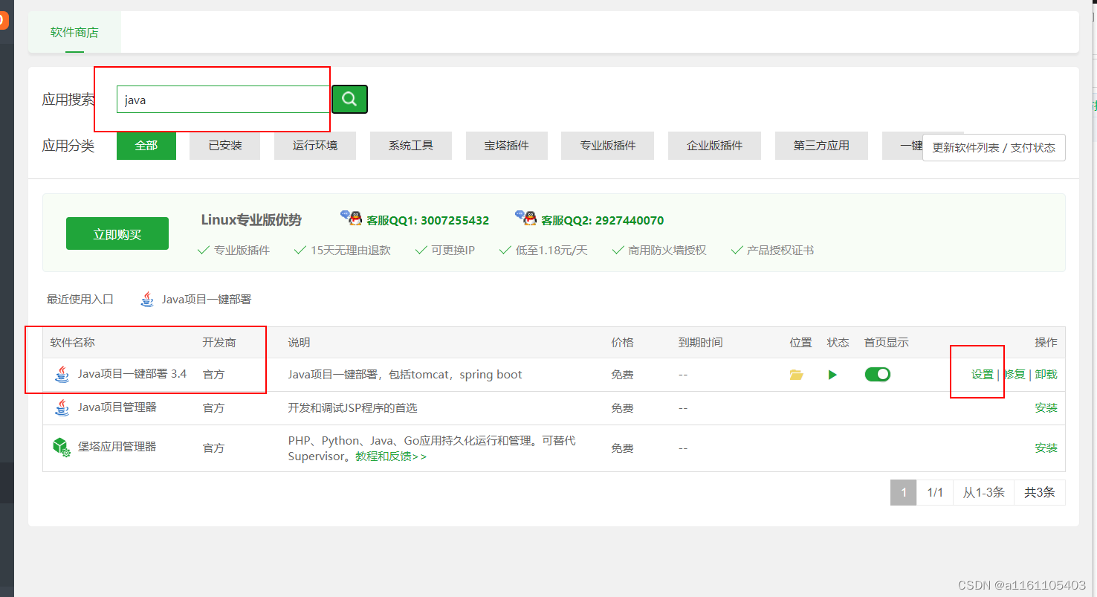Click the 共3条 total count
Screen dimensions: 1097x597
point(1040,492)
